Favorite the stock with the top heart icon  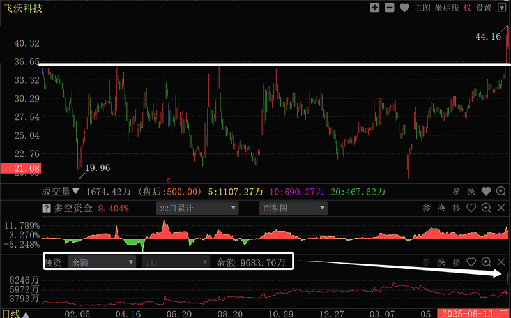(404, 8)
